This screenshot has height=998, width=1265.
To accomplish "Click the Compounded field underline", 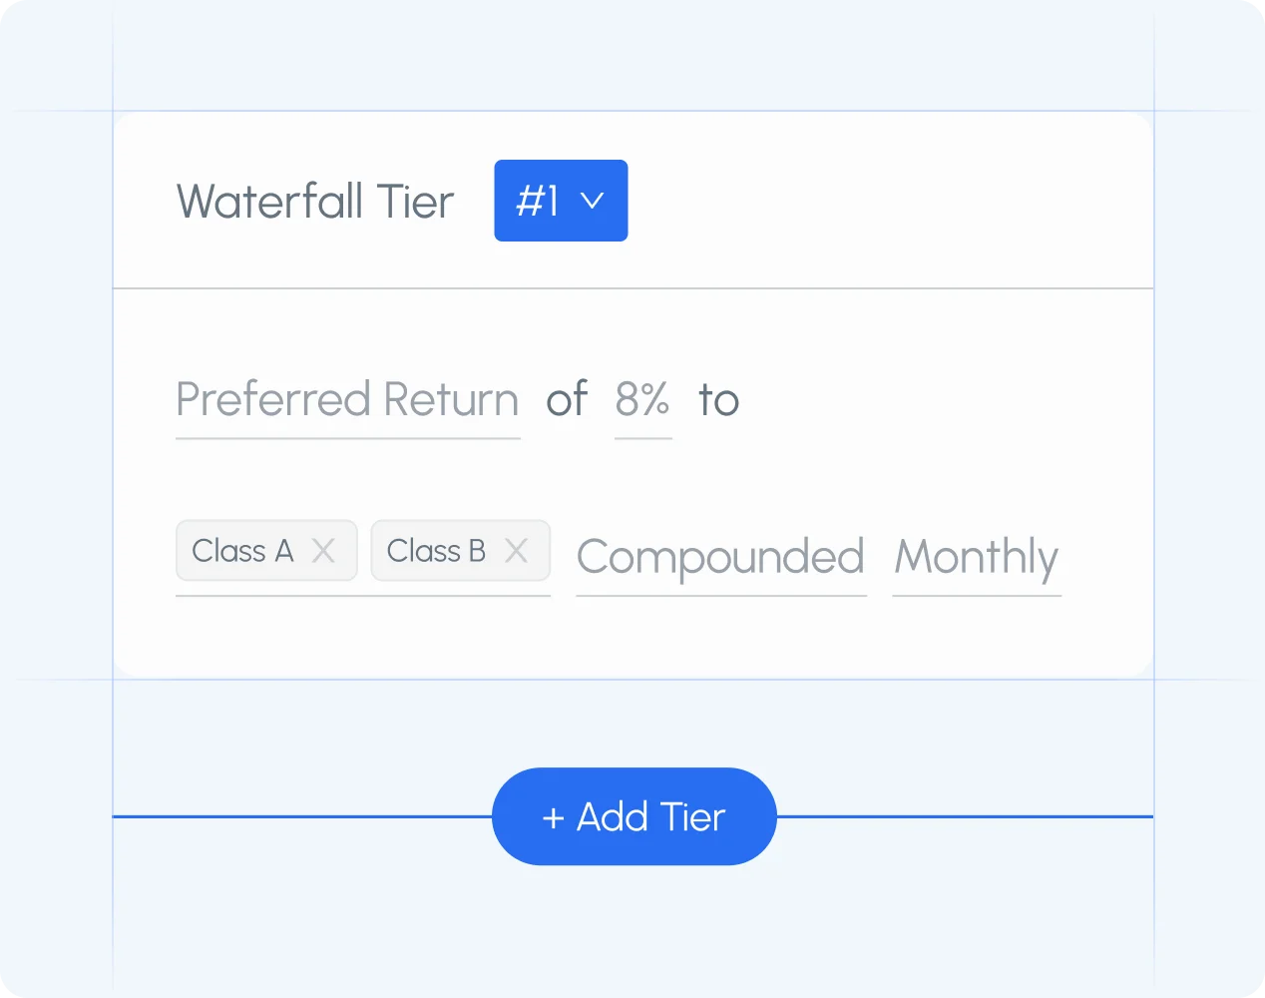I will 720,595.
